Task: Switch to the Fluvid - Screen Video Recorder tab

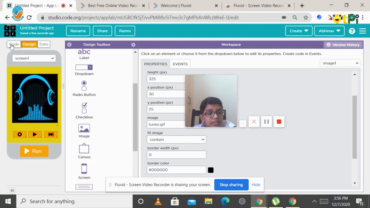Action: click(259, 5)
